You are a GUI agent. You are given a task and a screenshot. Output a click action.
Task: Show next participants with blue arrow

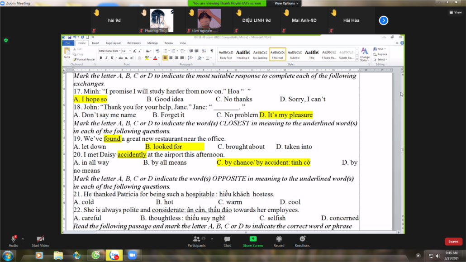pyautogui.click(x=383, y=20)
